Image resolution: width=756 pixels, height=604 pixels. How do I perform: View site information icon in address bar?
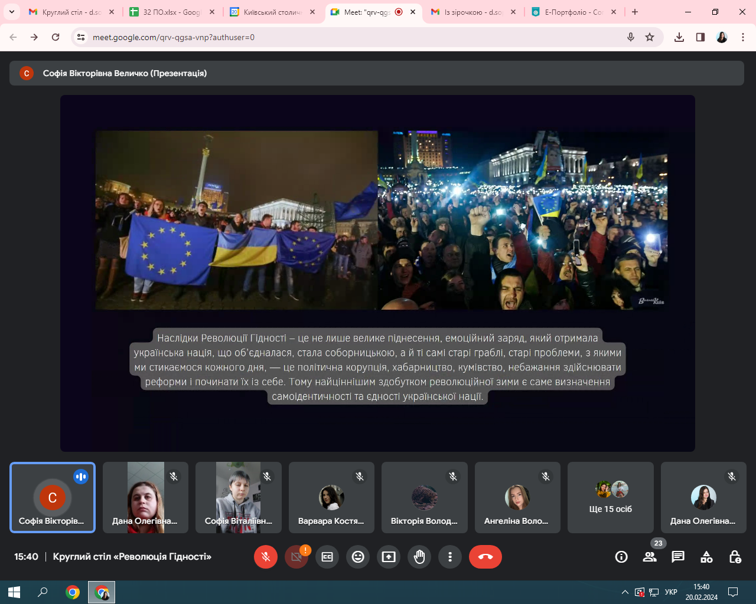81,37
